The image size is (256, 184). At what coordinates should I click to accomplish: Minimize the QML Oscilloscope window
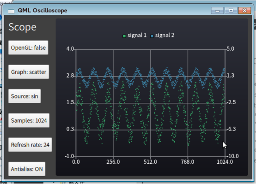pyautogui.click(x=217, y=11)
